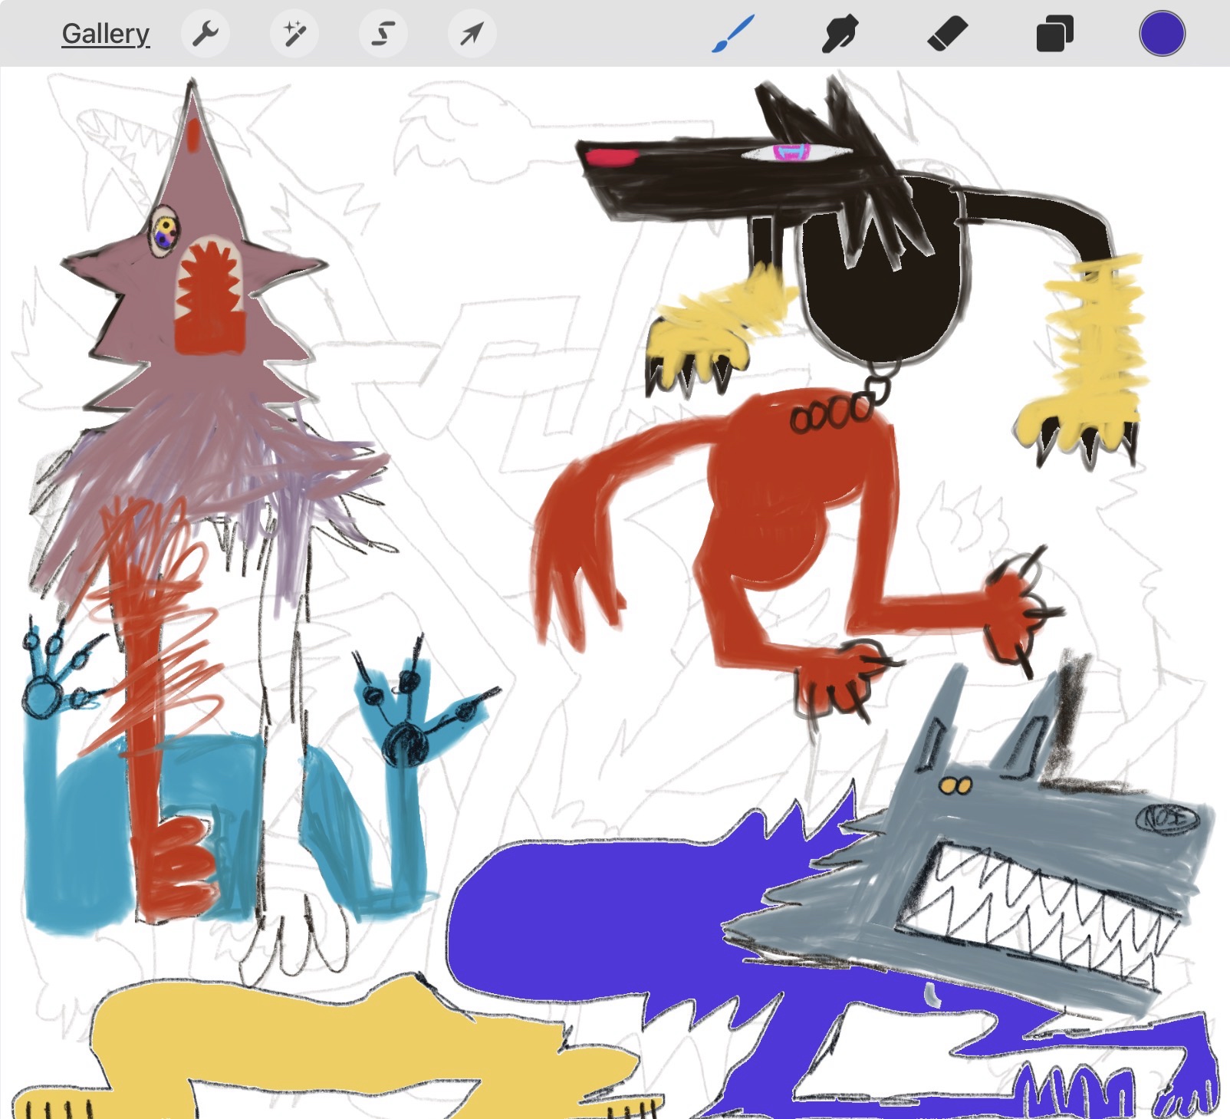1230x1119 pixels.
Task: Open the active color picker circle
Action: click(1162, 34)
